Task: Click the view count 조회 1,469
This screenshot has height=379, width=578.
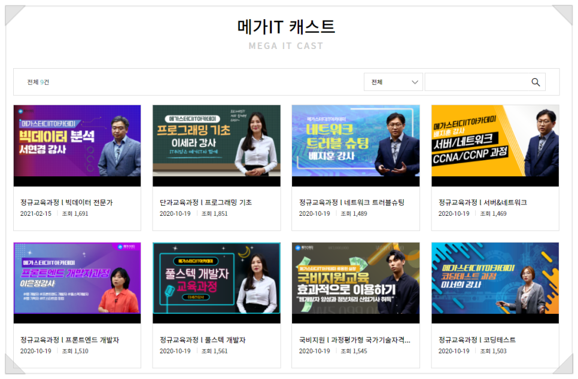Action: (x=493, y=213)
